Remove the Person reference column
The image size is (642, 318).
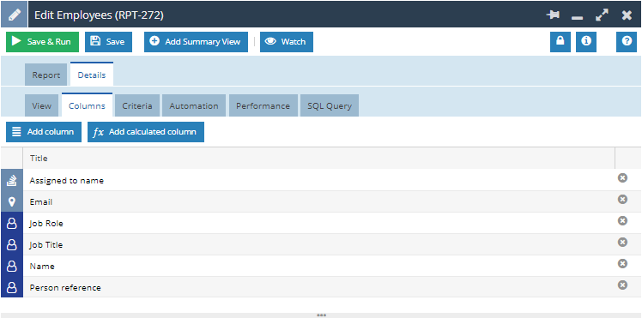(623, 285)
